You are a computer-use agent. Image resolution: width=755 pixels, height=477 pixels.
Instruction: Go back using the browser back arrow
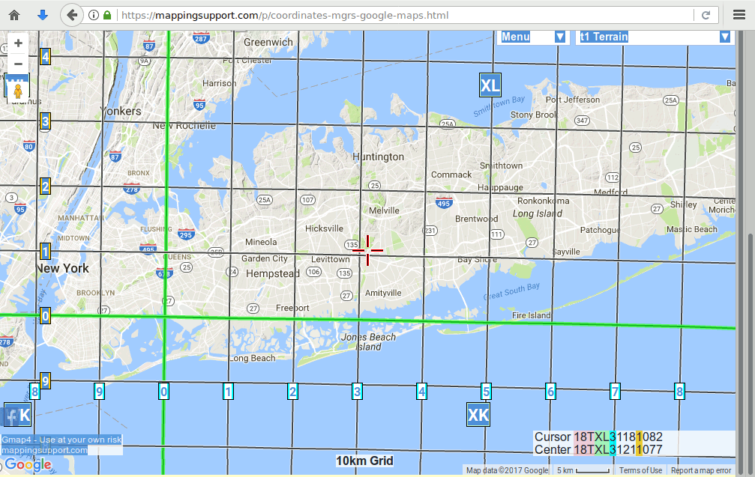tap(71, 15)
